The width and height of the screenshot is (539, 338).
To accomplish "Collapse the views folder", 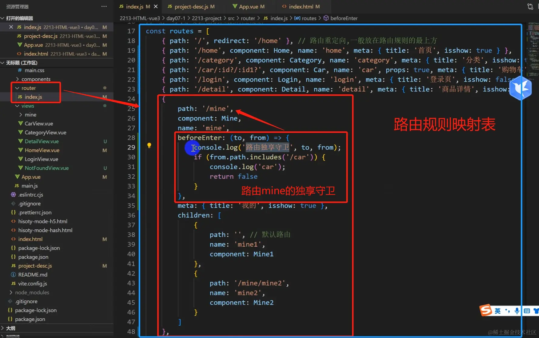I will (x=28, y=106).
